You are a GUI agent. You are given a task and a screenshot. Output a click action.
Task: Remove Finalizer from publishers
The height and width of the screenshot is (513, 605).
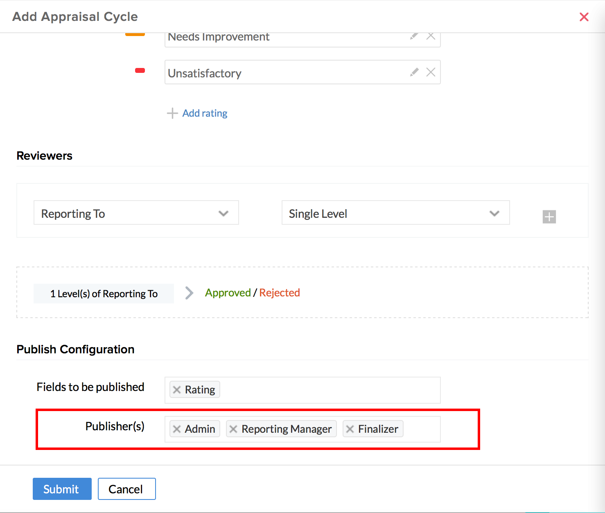pos(350,429)
